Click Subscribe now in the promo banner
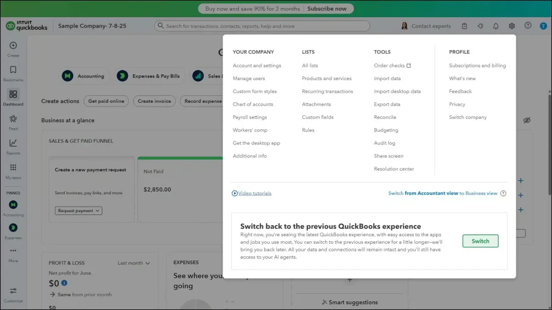The image size is (552, 310). coord(327,9)
